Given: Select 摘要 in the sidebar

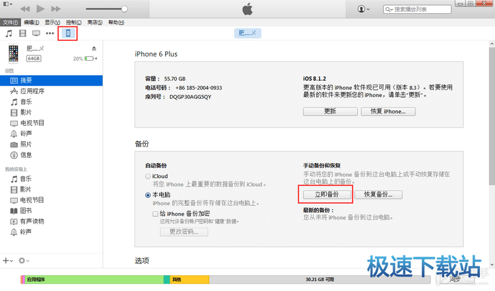Looking at the screenshot, I should click(51, 81).
